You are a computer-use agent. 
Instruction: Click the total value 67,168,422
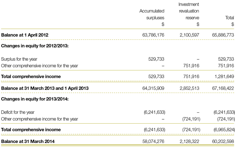(221, 88)
